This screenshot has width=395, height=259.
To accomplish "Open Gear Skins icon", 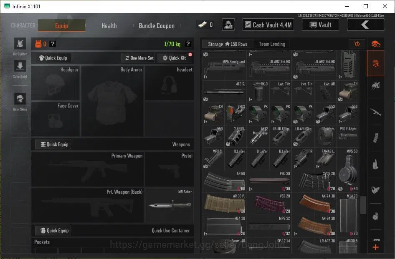I will pyautogui.click(x=20, y=99).
